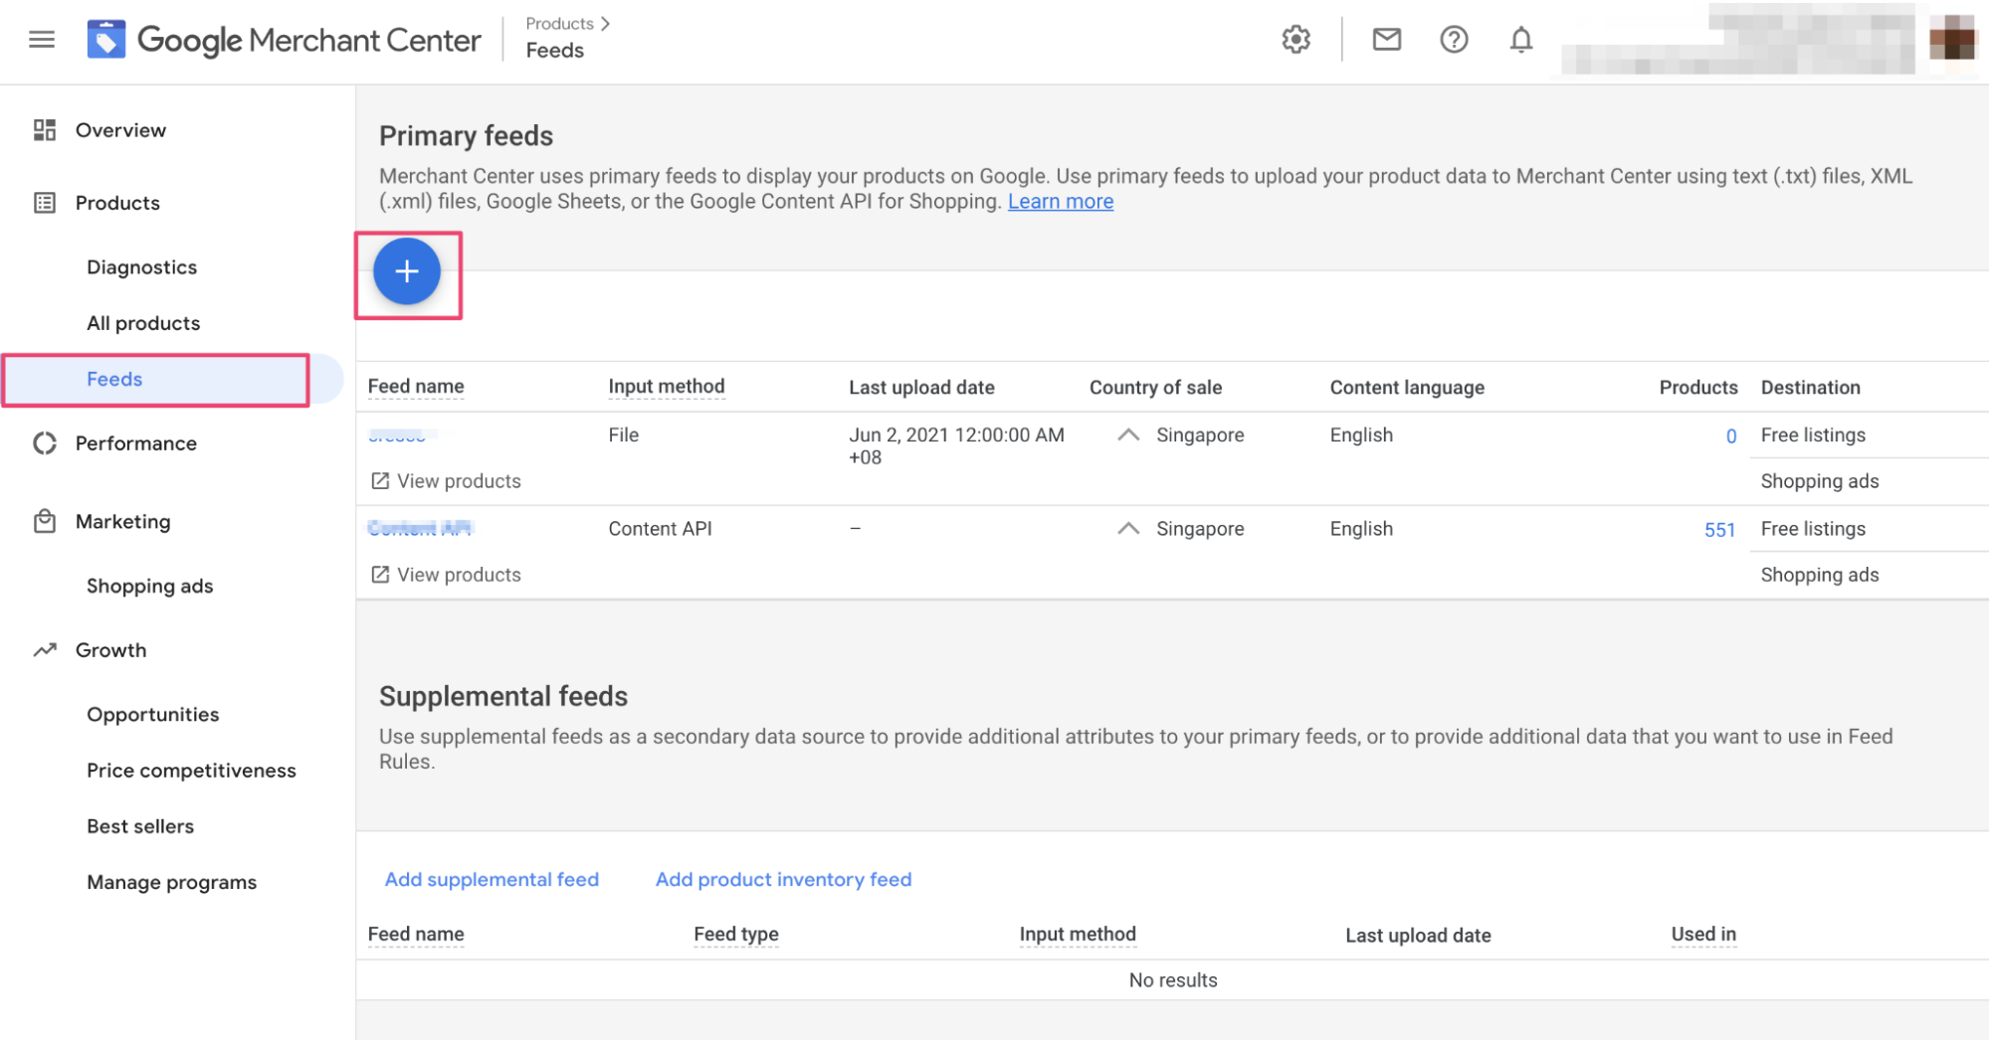1989x1041 pixels.
Task: Select Feeds in the sidebar
Action: pyautogui.click(x=114, y=379)
